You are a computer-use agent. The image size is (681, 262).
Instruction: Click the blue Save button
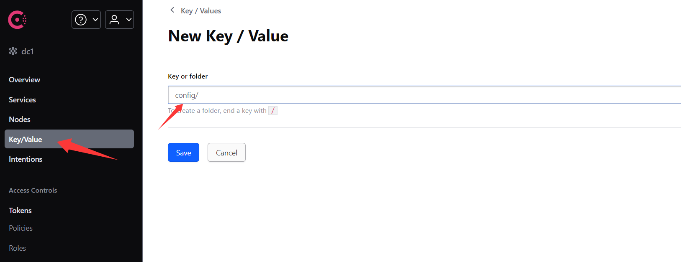pos(183,153)
